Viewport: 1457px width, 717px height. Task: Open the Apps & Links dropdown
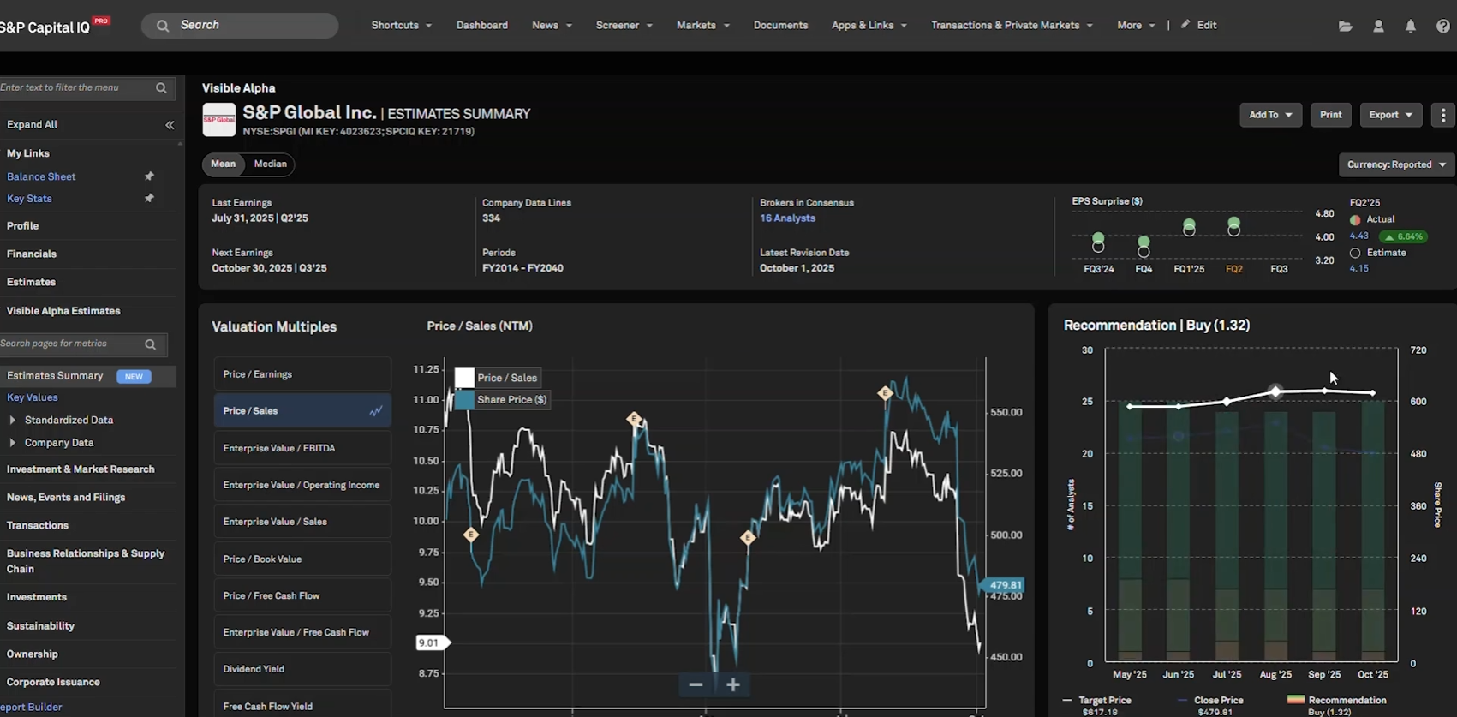coord(869,26)
